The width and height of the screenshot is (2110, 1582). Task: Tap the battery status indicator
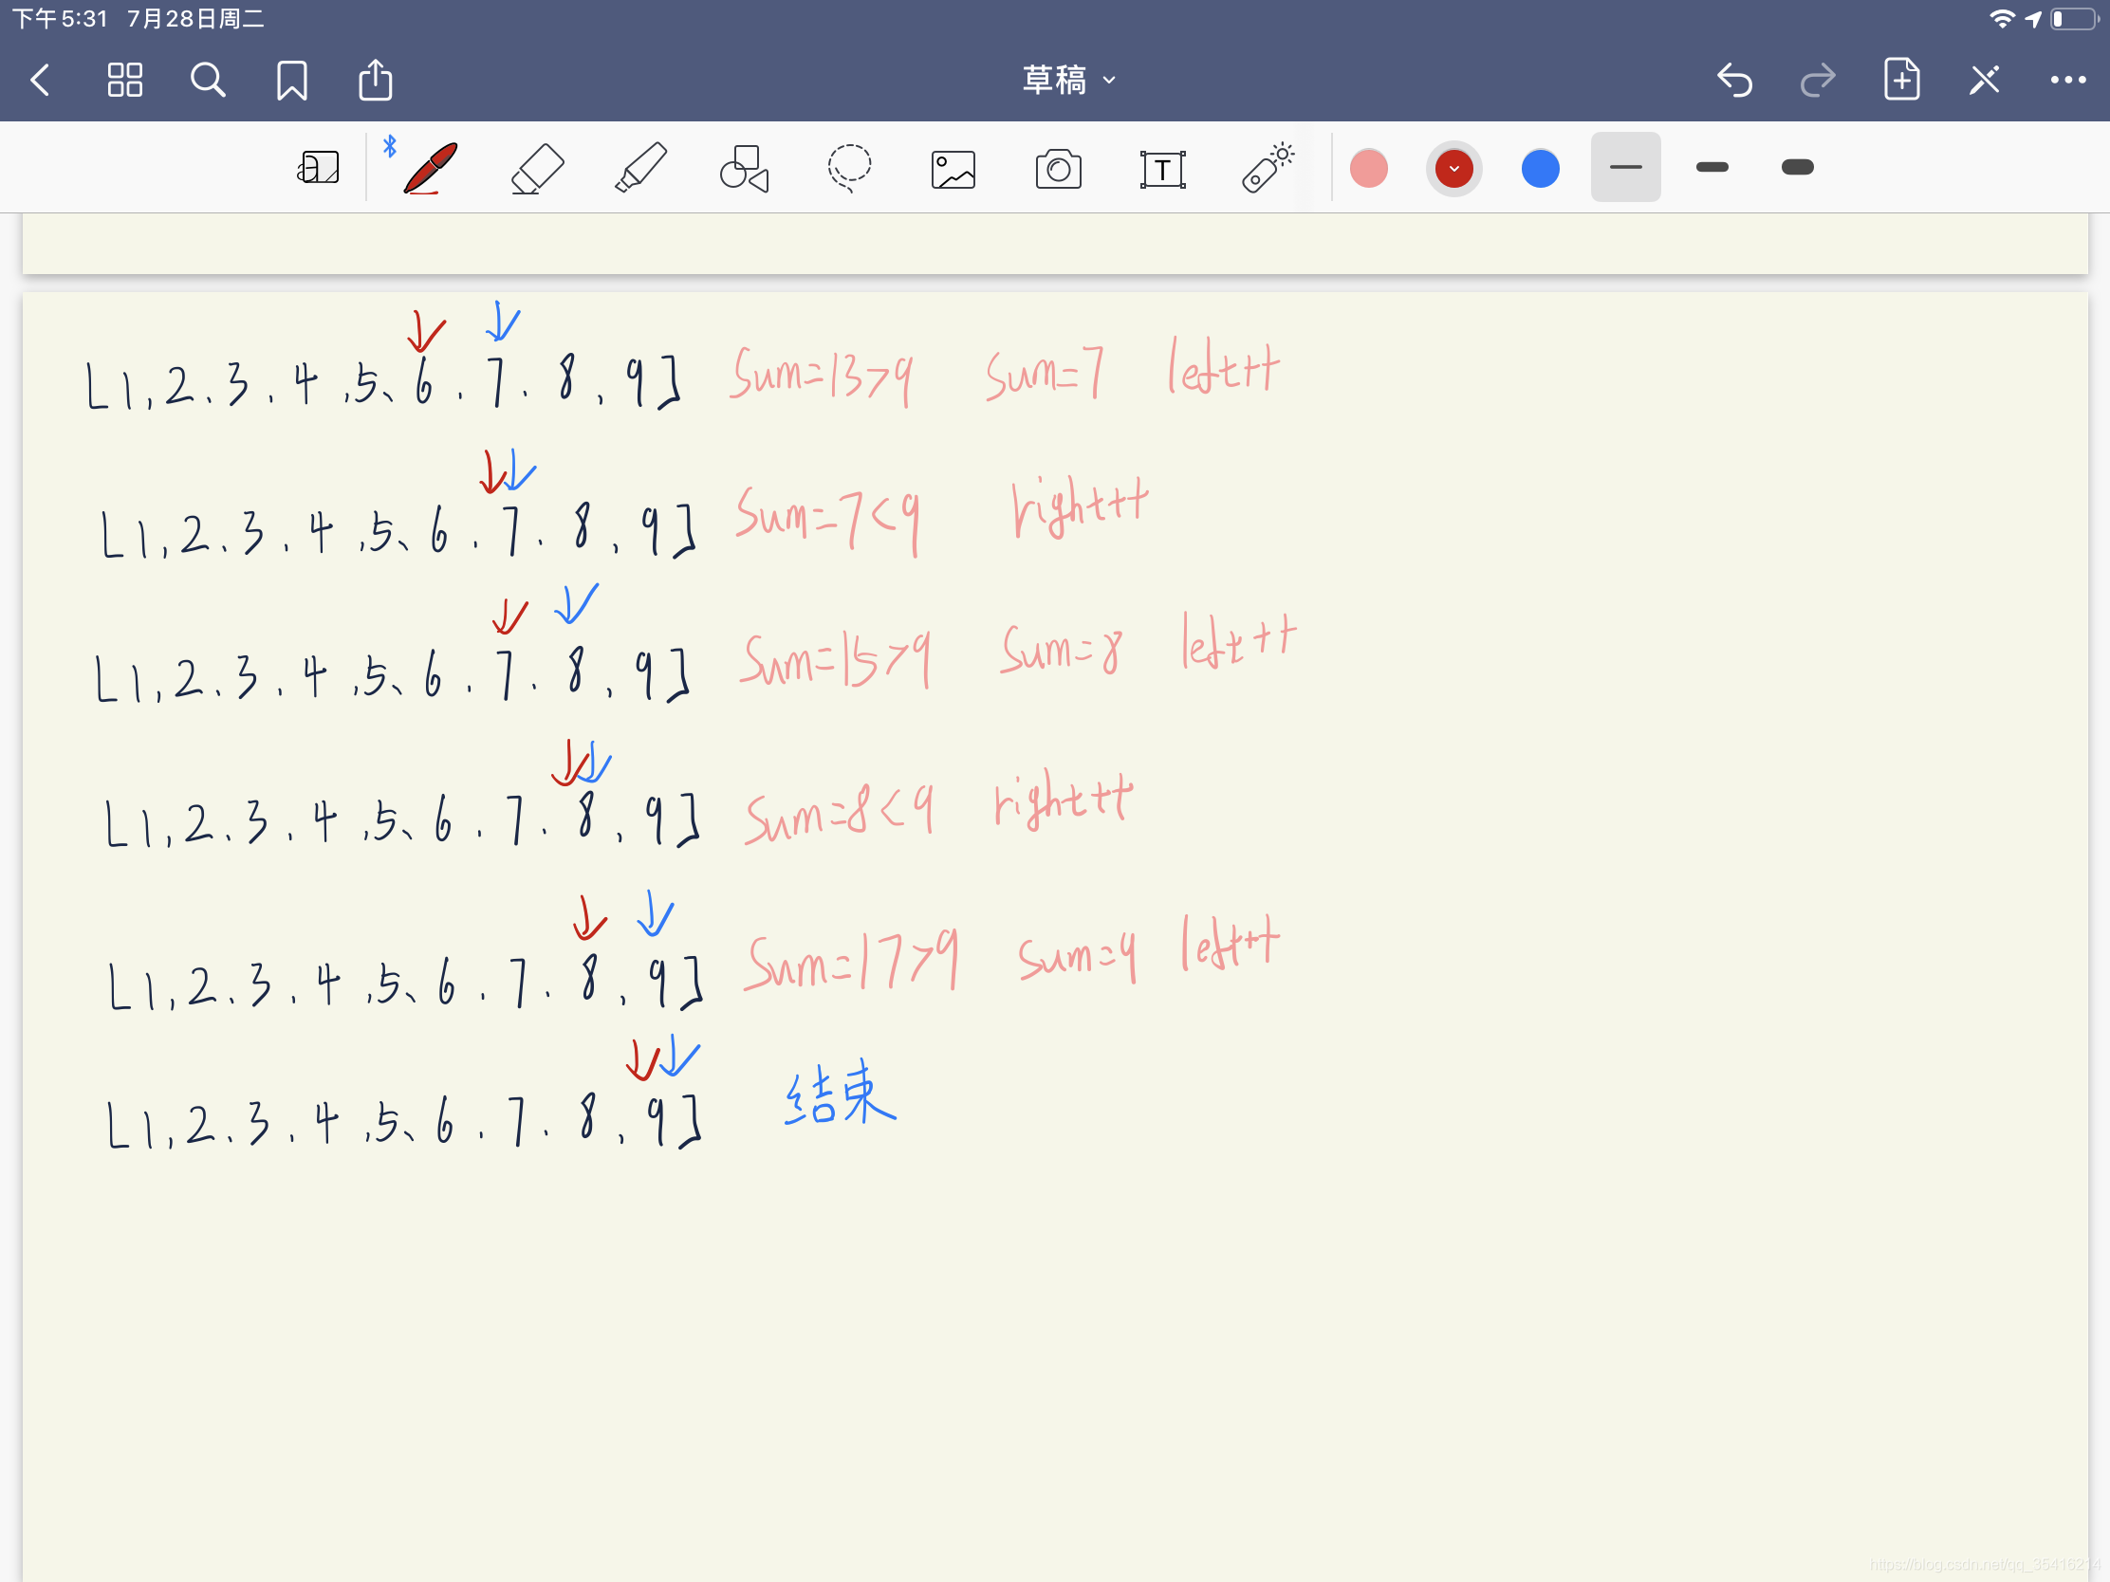(x=2074, y=18)
